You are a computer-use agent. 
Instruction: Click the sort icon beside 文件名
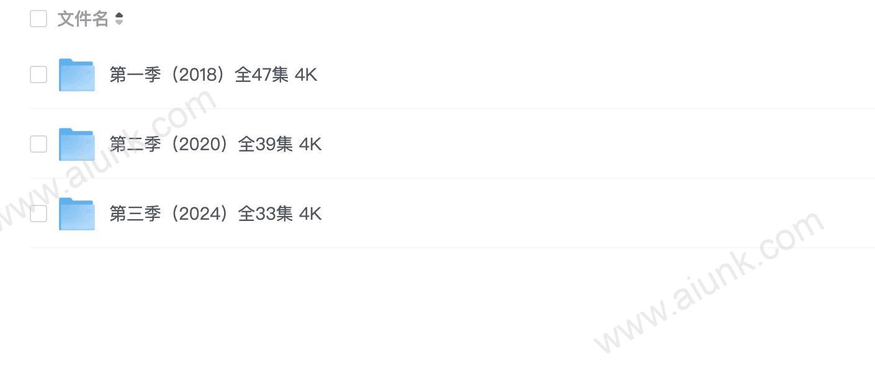(x=119, y=19)
